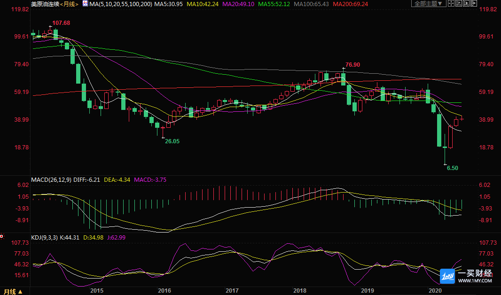Open the 全部主题 dropdown
The image size is (501, 295).
[429, 3]
